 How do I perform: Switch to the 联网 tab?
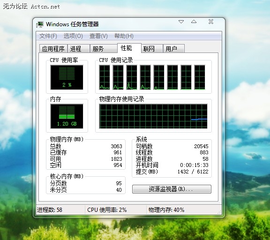[152, 49]
